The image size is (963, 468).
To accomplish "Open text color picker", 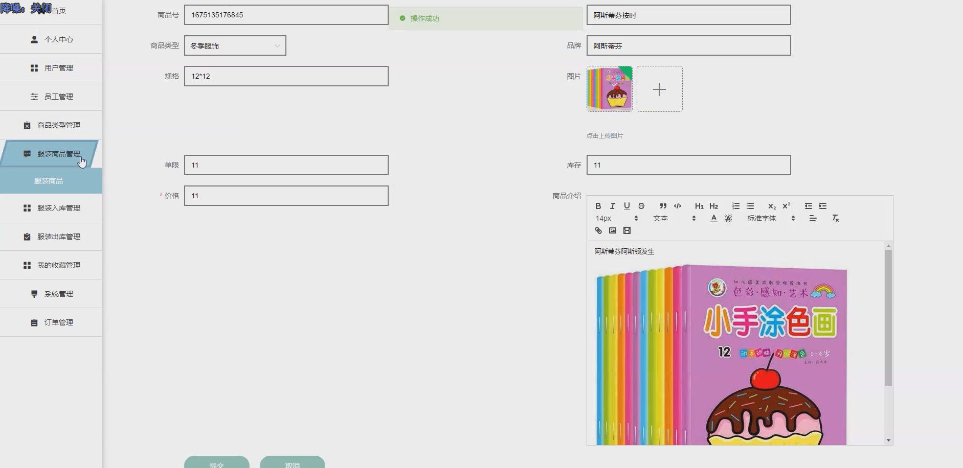I will coord(714,218).
